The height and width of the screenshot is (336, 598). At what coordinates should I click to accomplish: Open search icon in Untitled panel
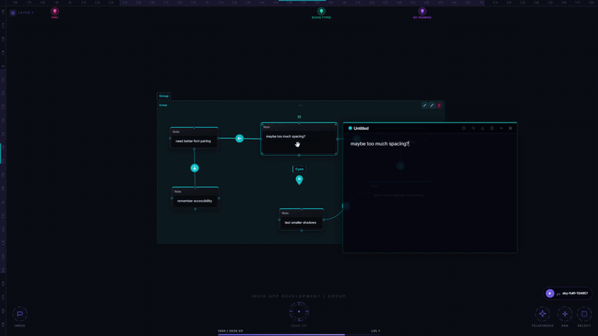pos(473,128)
